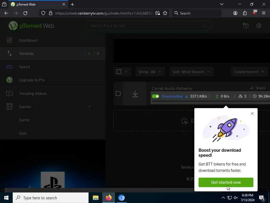Click the Upgrade to Pro µTorrent icon
Viewport: 270px width, 203px height.
[9, 80]
